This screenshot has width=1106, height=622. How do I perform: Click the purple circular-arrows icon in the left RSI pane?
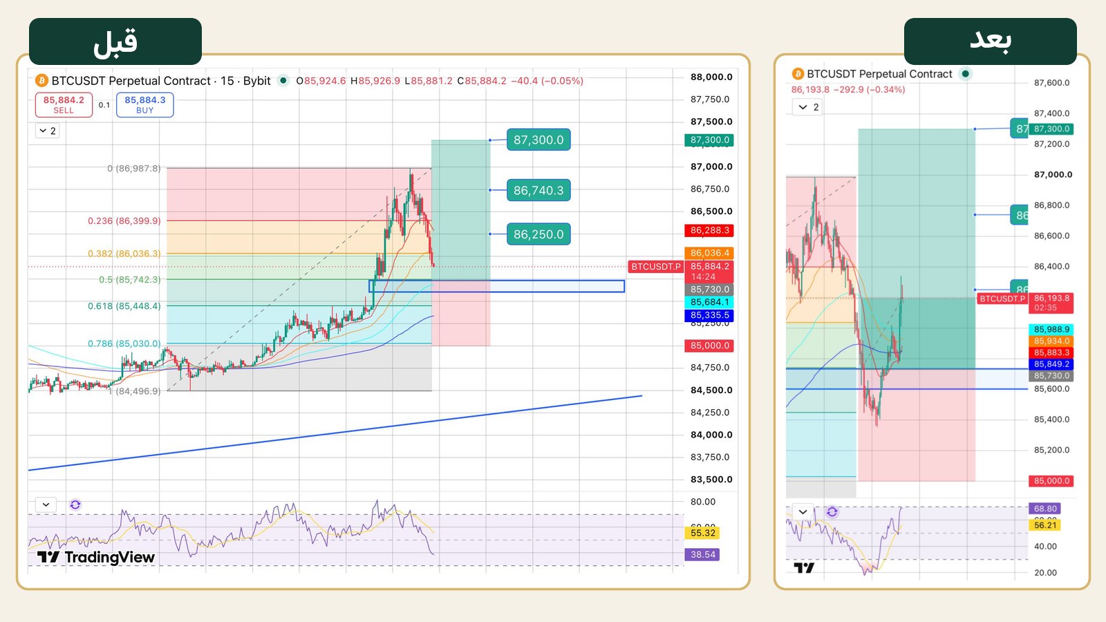point(75,505)
